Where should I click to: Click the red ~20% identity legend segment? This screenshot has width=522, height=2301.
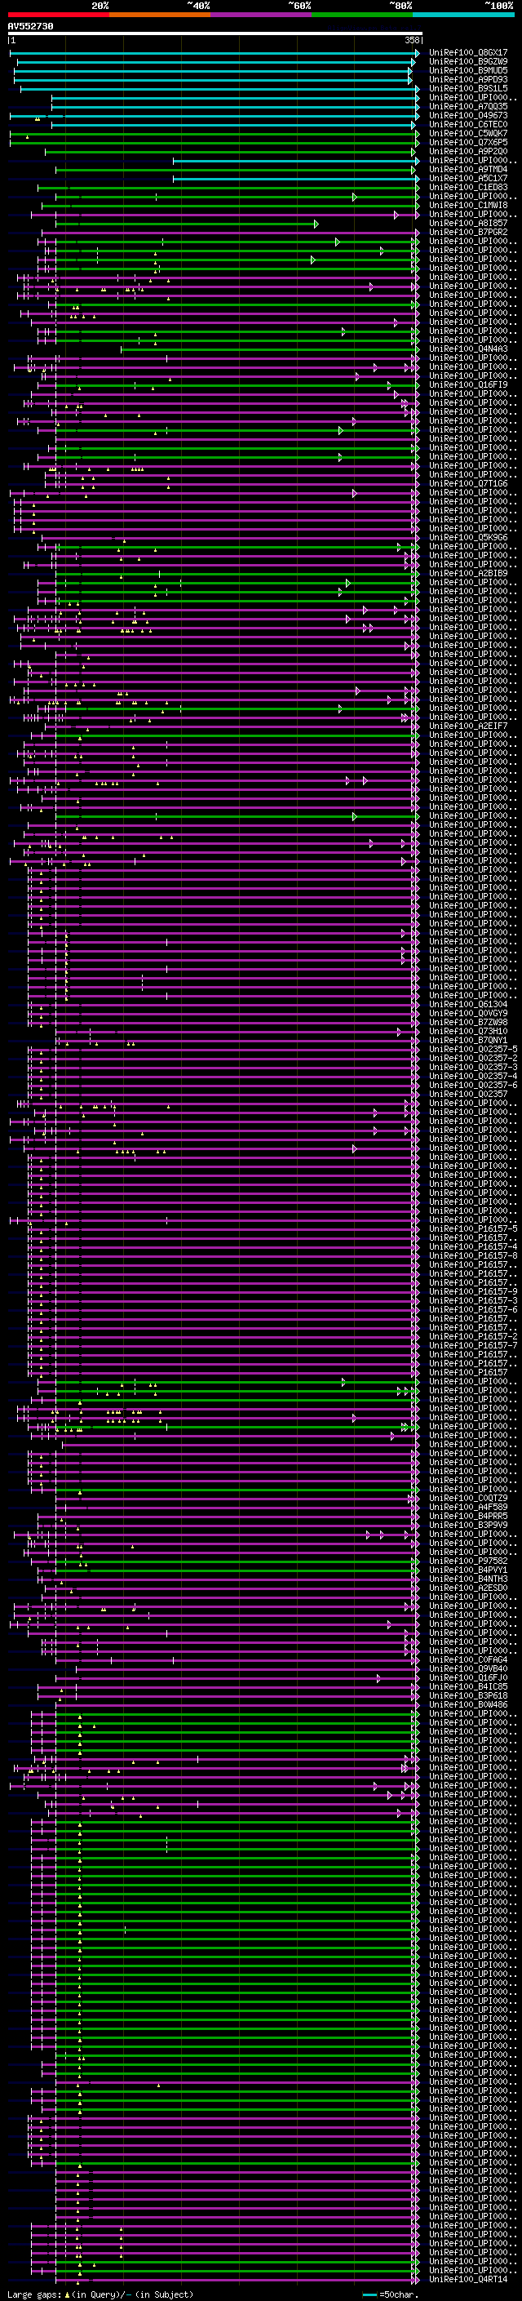[59, 15]
